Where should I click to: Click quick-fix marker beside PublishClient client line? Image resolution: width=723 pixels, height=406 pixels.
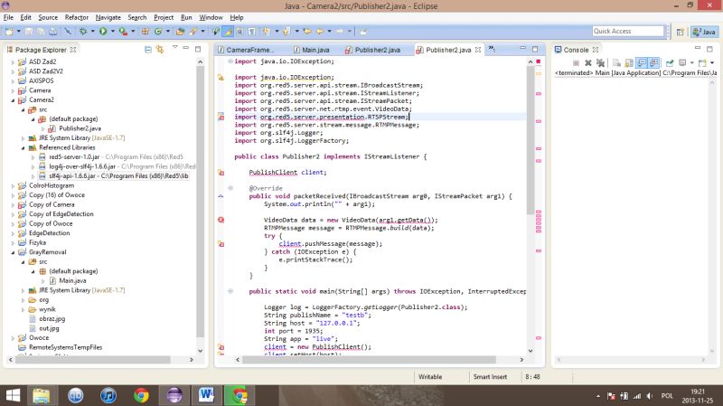tap(221, 173)
